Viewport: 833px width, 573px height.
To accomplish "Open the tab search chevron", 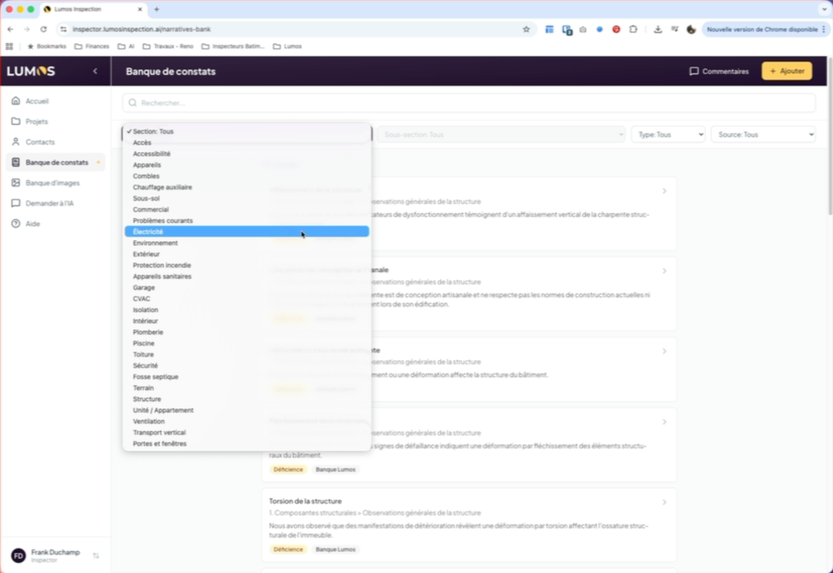I will click(x=824, y=9).
